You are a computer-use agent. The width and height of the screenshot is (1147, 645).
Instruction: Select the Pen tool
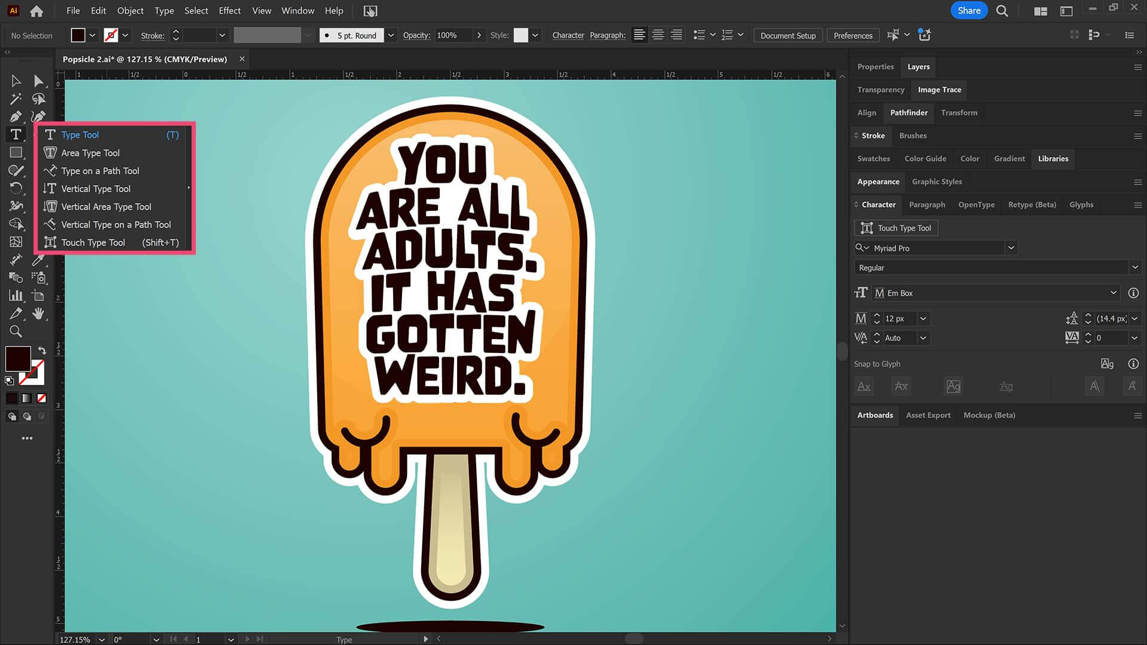[16, 116]
